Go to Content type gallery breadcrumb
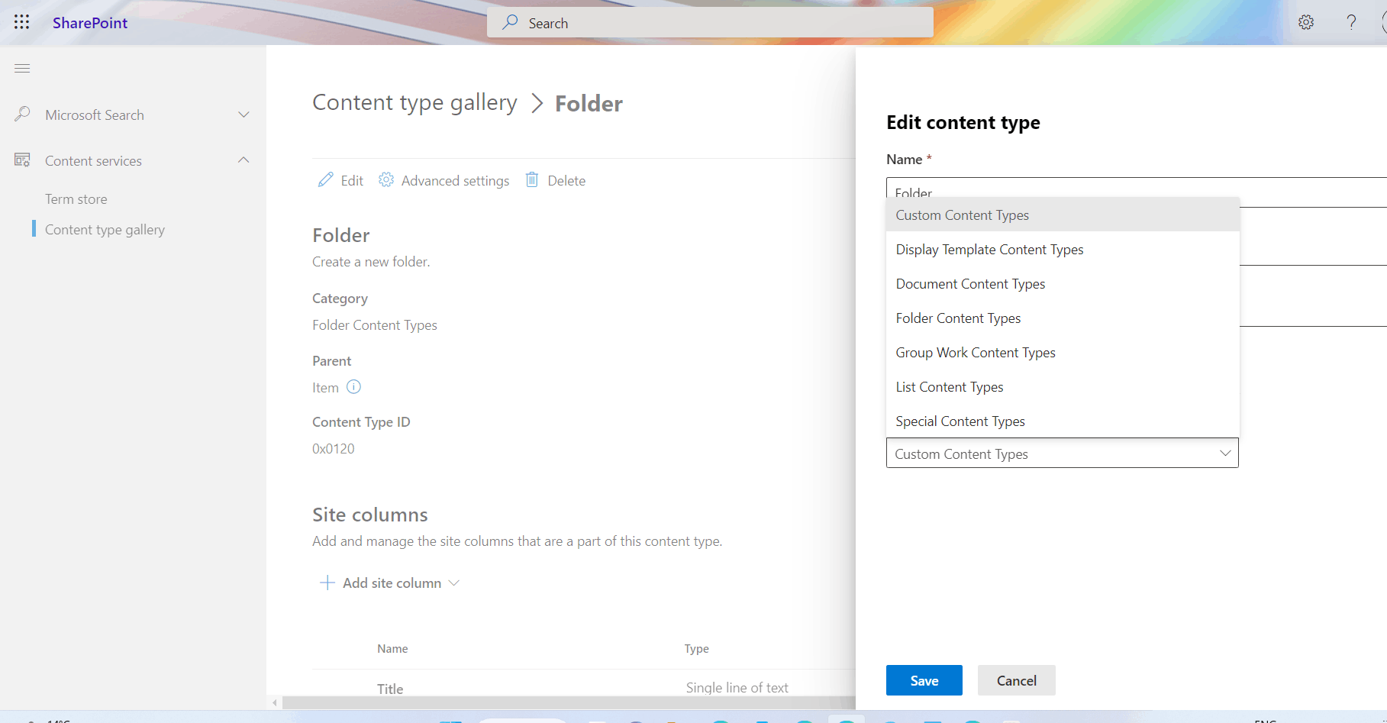 tap(414, 102)
